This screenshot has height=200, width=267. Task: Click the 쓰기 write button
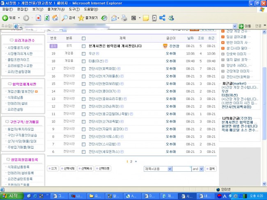[x=53, y=168]
